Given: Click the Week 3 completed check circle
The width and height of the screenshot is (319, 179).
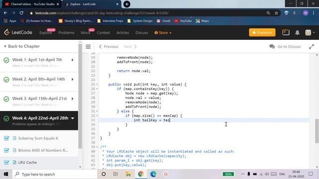Looking at the screenshot, I should click(6, 99).
